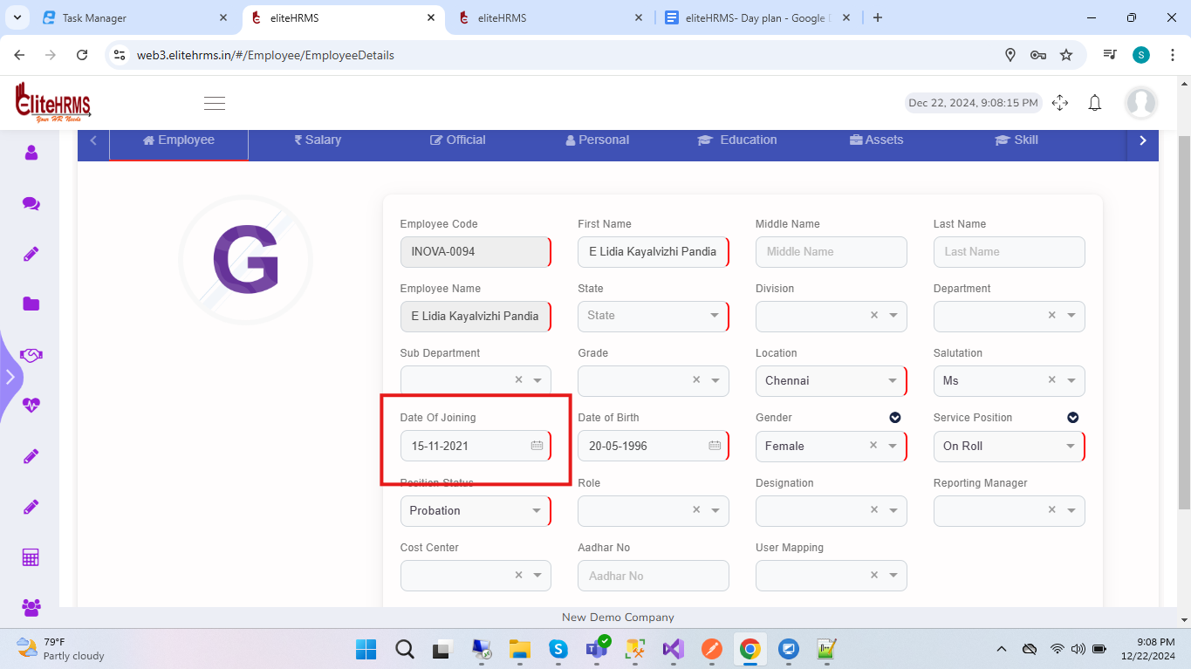Click the handshake icon in sidebar
This screenshot has width=1191, height=669.
pos(31,355)
